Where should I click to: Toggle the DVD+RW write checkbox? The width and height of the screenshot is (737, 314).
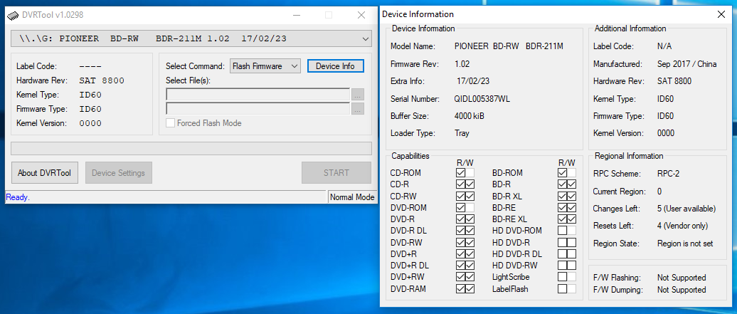click(470, 277)
